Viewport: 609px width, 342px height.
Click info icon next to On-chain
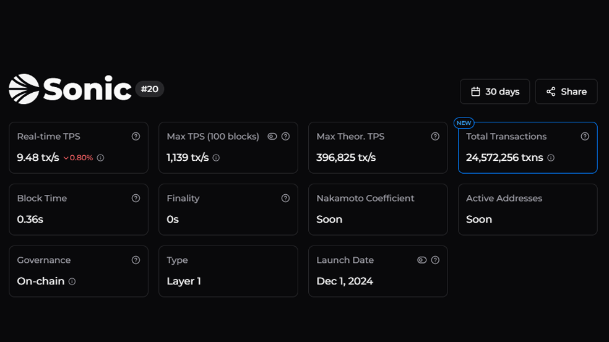click(x=72, y=281)
